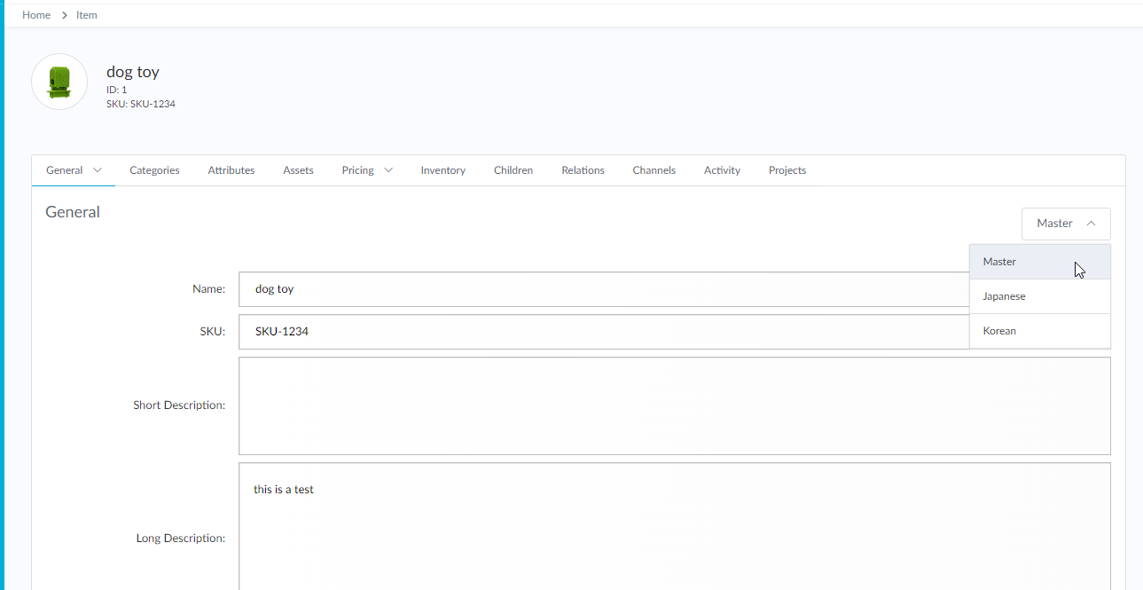Choose Korean from the language list
The height and width of the screenshot is (590, 1143).
tap(999, 331)
